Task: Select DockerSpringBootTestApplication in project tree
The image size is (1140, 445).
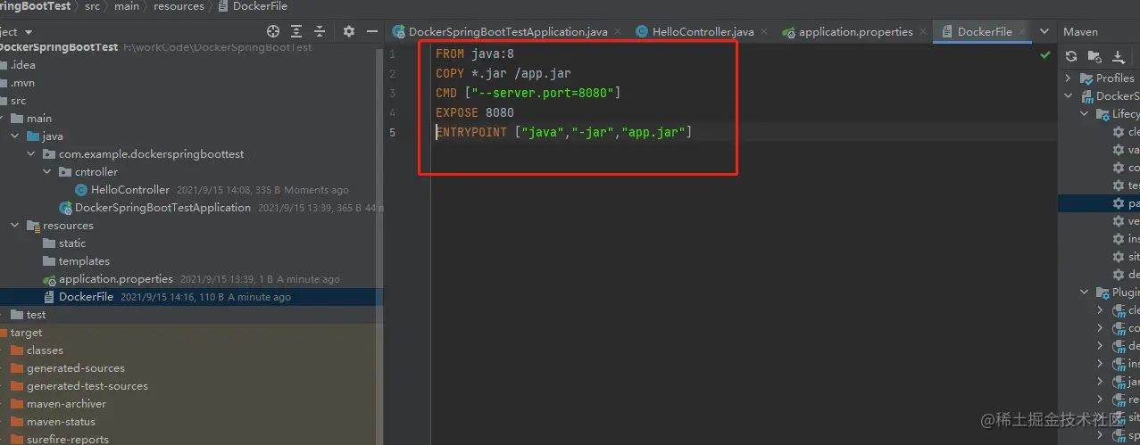Action: point(162,208)
